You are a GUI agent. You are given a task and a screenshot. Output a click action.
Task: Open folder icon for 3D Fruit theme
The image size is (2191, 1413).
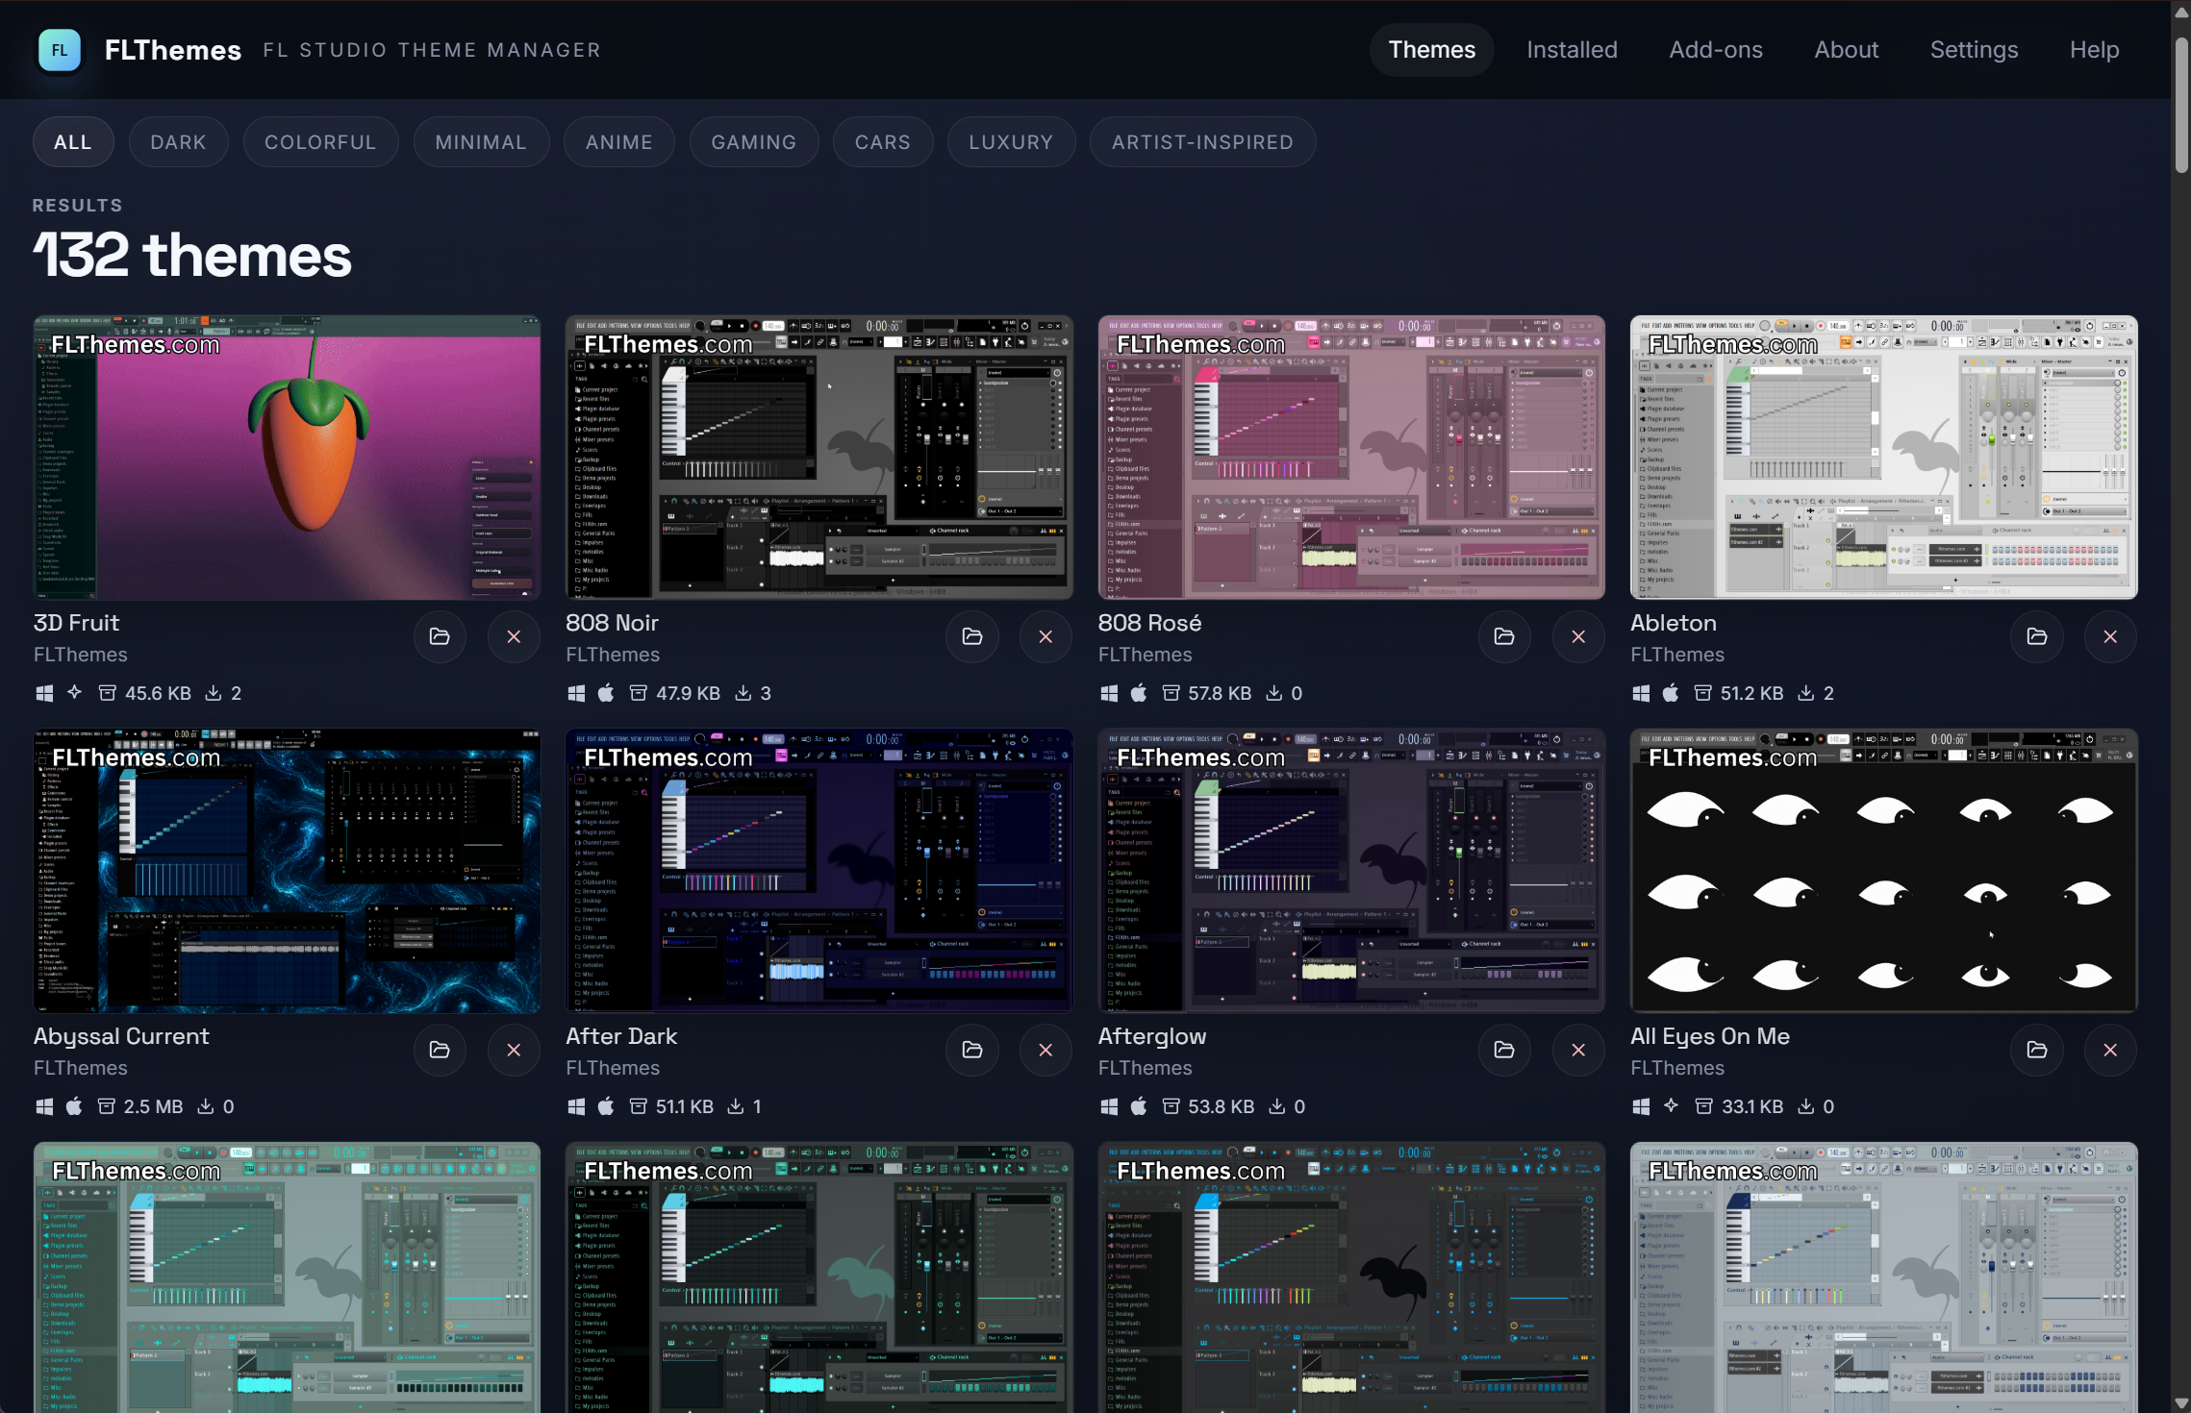440,636
